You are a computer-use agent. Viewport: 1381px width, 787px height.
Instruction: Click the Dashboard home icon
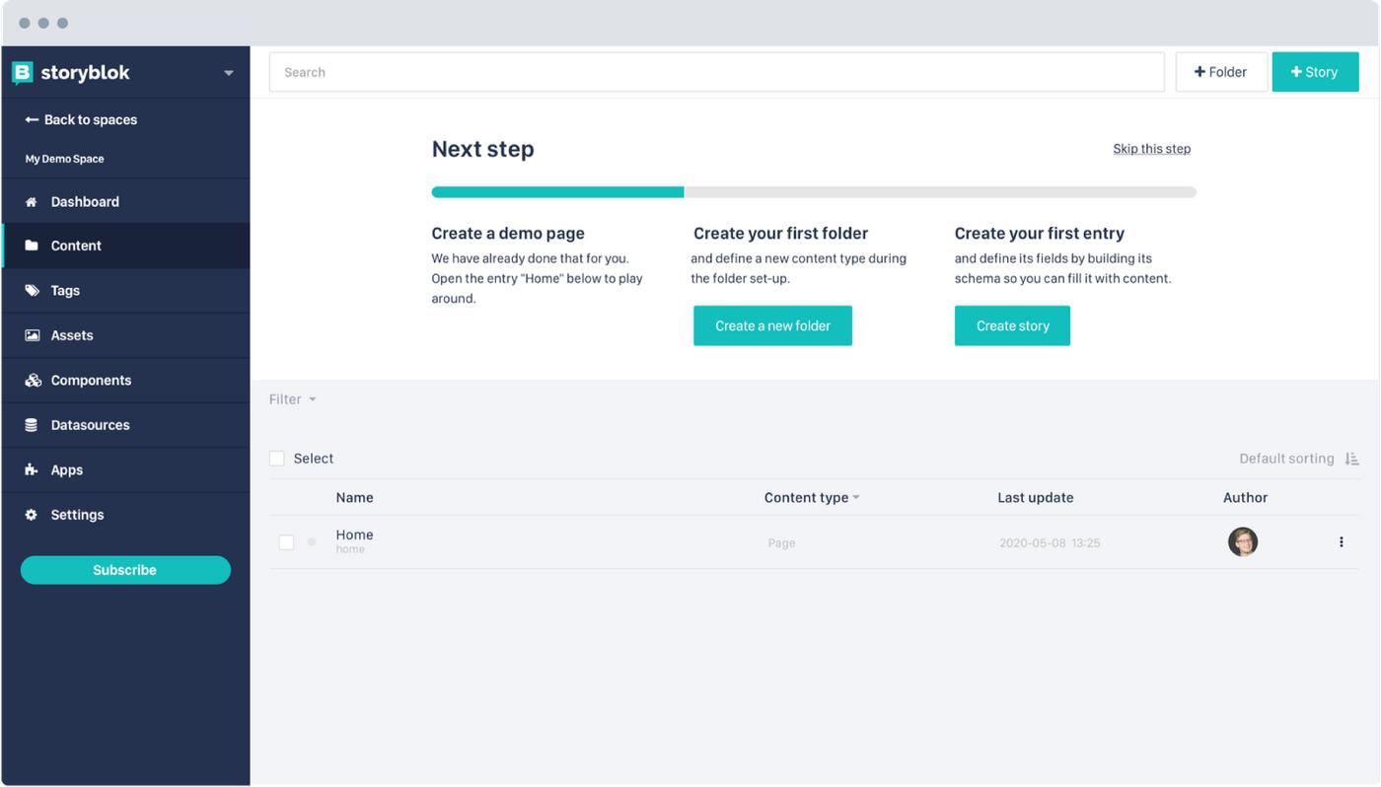32,202
